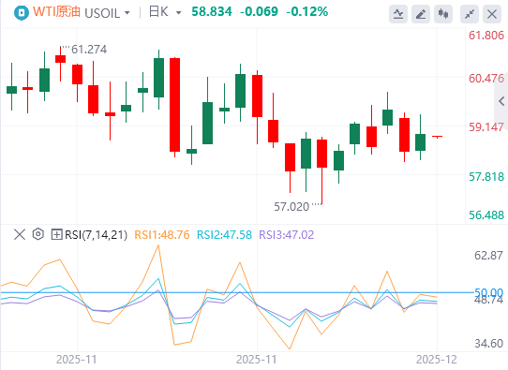Open the indicator line chart icon
The width and height of the screenshot is (508, 370).
(398, 14)
